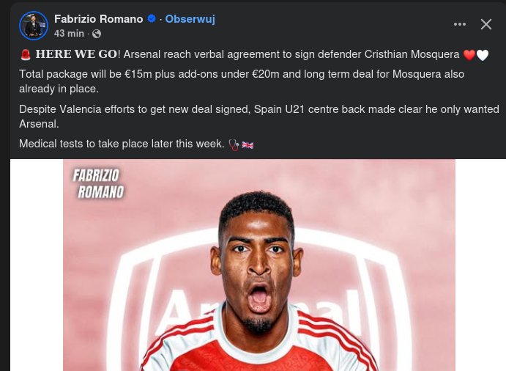Click the Medical tests sentence
The width and height of the screenshot is (506, 371).
(122, 144)
